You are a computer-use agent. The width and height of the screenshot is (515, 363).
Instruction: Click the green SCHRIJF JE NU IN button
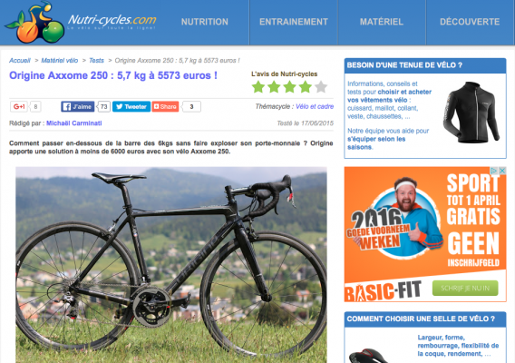[465, 288]
